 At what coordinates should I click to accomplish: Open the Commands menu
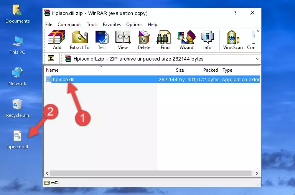click(x=69, y=25)
